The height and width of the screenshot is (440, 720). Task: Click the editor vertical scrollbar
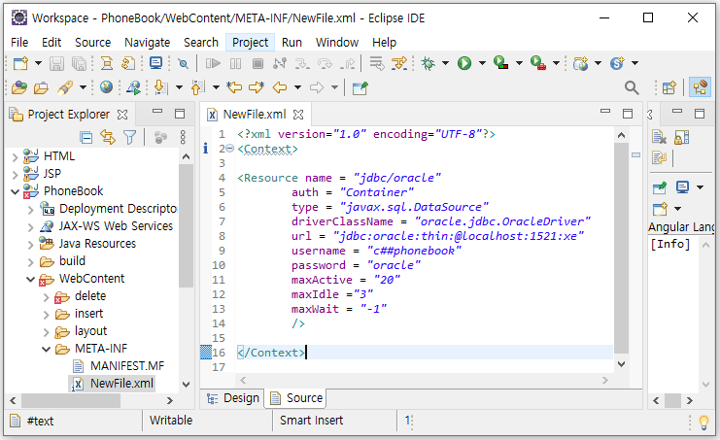point(621,248)
